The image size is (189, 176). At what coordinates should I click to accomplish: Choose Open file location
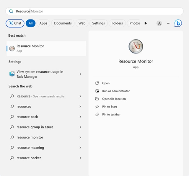[x=114, y=99]
